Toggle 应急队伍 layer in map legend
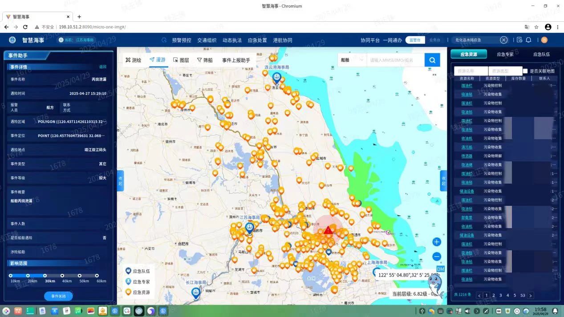The height and width of the screenshot is (317, 564). pos(138,271)
